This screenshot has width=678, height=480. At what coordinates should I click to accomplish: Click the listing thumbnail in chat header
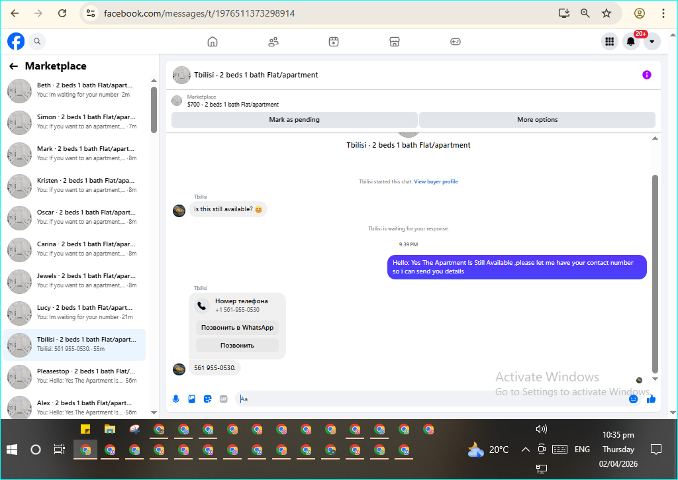point(181,75)
